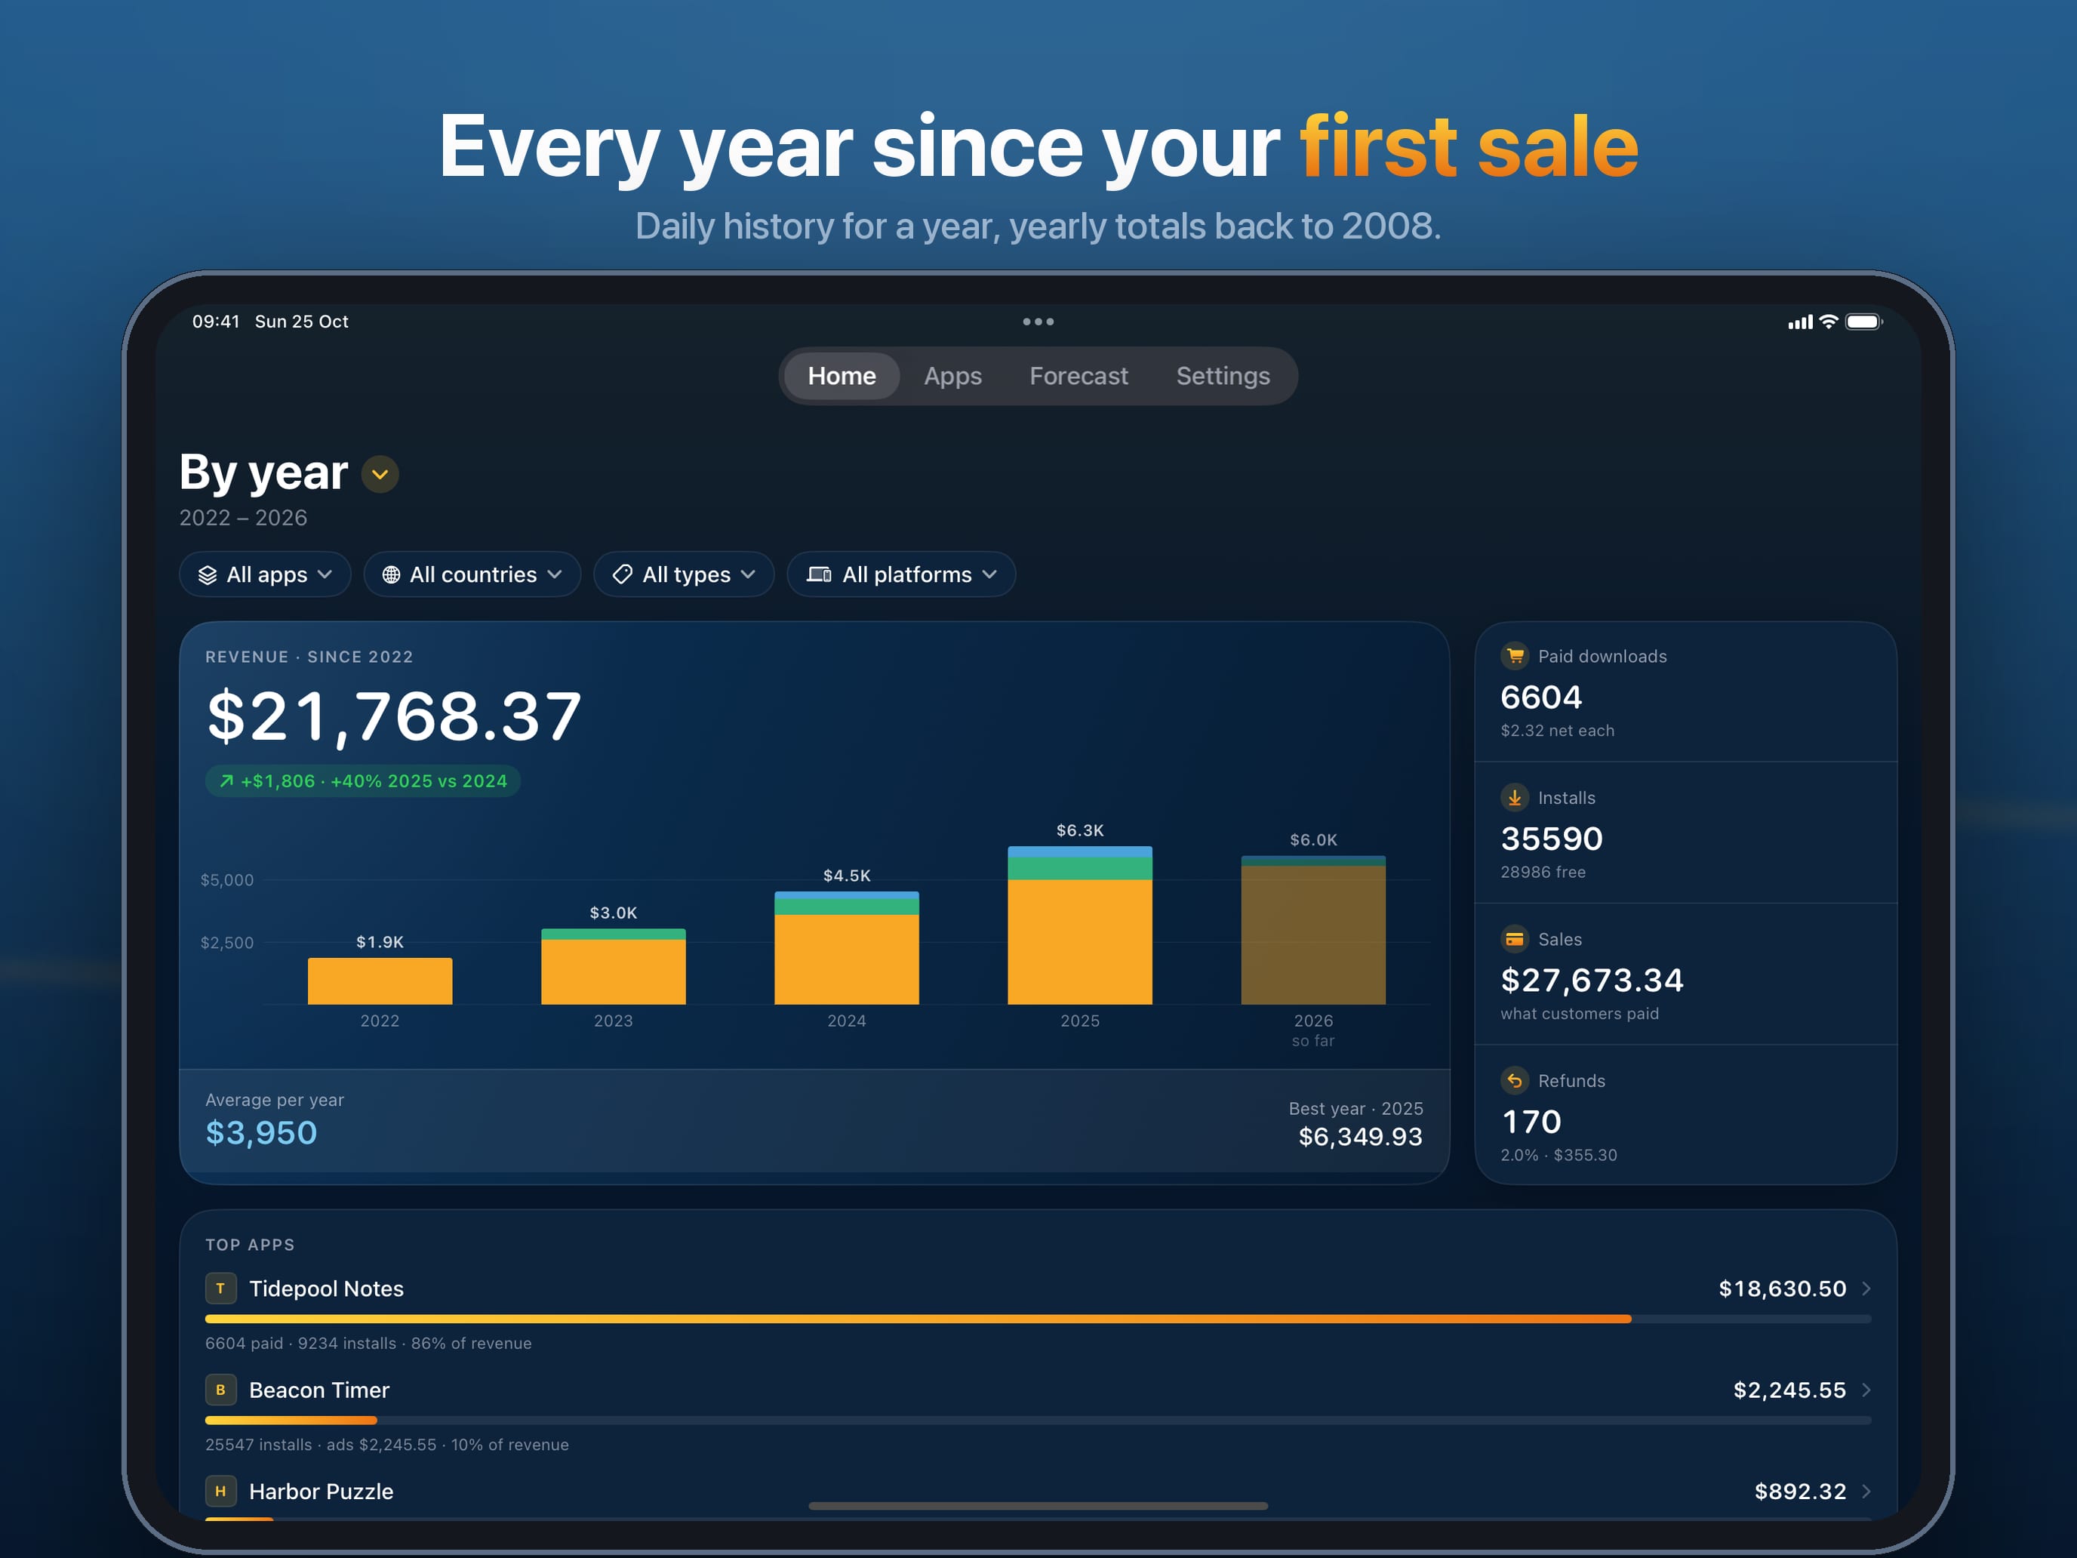Open the Forecast tab
This screenshot has height=1558, width=2077.
point(1078,376)
